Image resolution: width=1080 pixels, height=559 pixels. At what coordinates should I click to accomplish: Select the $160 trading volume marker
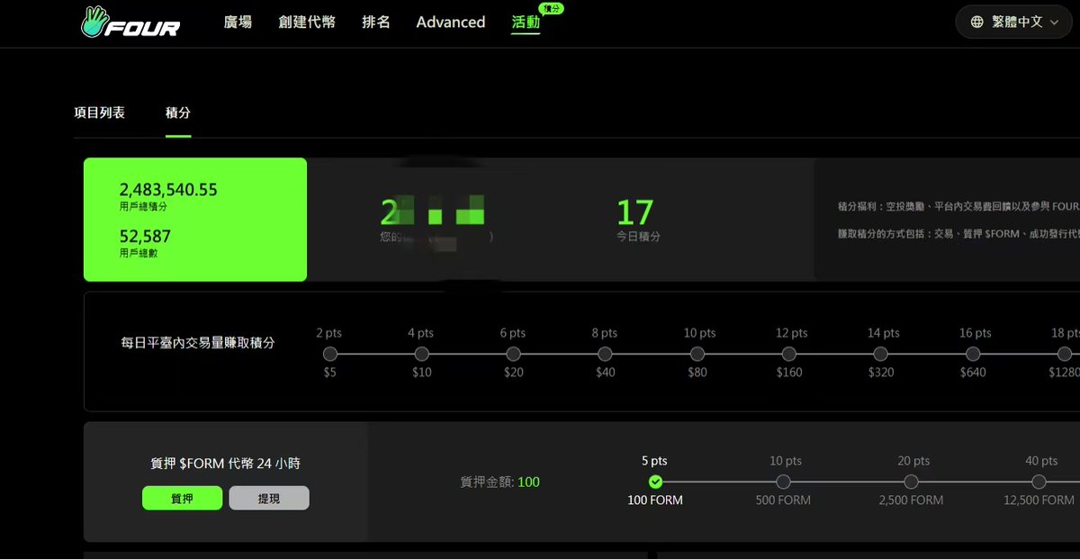pos(789,354)
